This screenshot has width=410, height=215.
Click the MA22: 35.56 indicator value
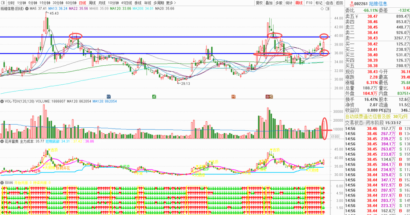point(78,9)
